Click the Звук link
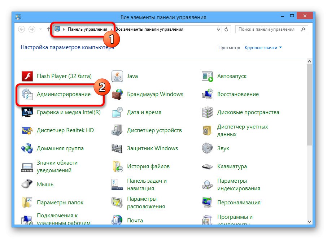The image size is (327, 239). (223, 148)
